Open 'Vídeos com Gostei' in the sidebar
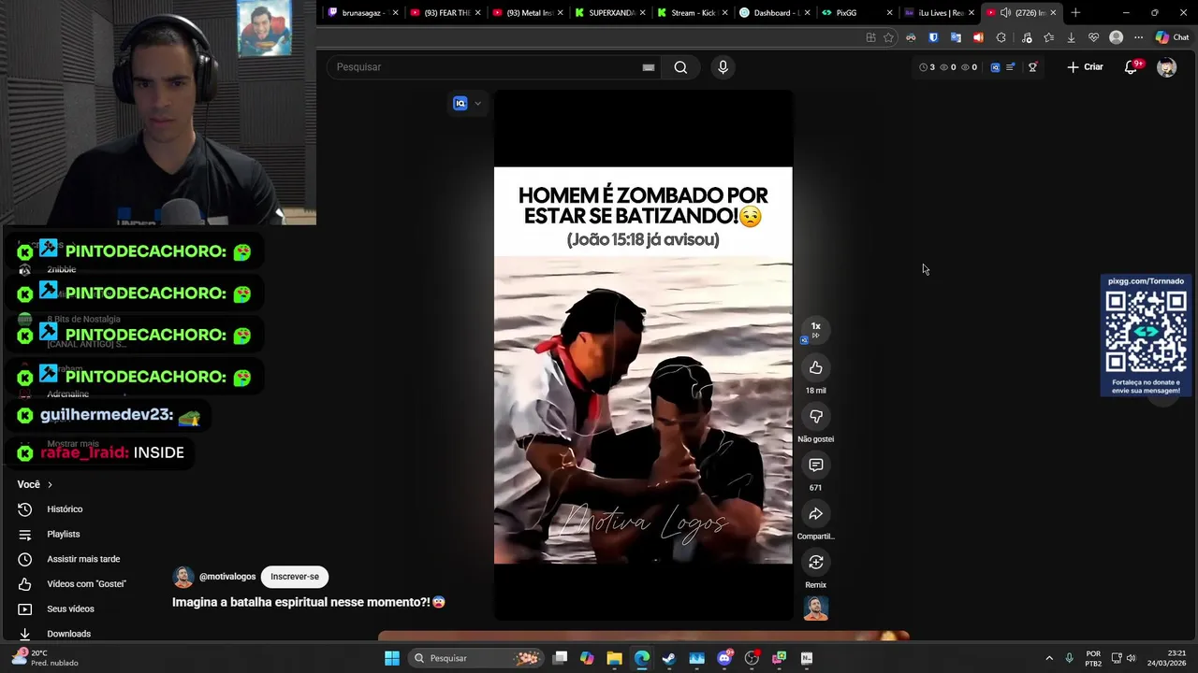 coord(86,584)
